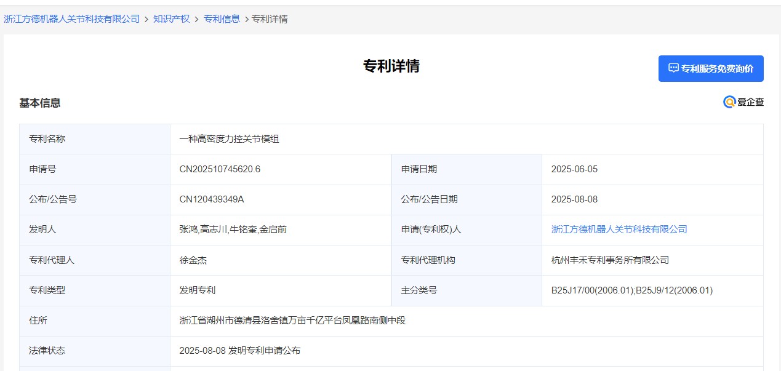Select classification B25J17/00(2006.01);B25J9/12(2006.01)
The image size is (781, 371).
(x=632, y=290)
